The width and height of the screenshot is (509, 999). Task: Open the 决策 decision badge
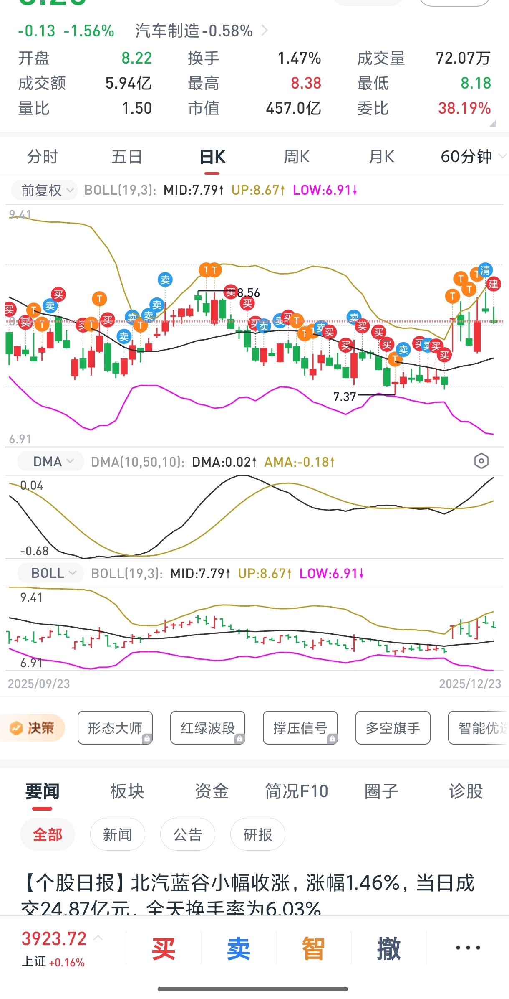coord(33,728)
